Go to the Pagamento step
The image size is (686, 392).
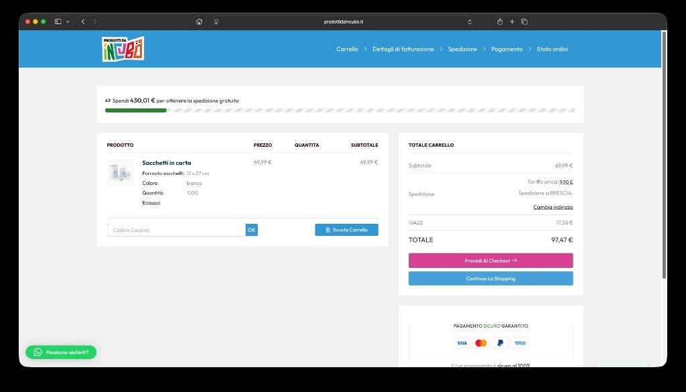[506, 49]
